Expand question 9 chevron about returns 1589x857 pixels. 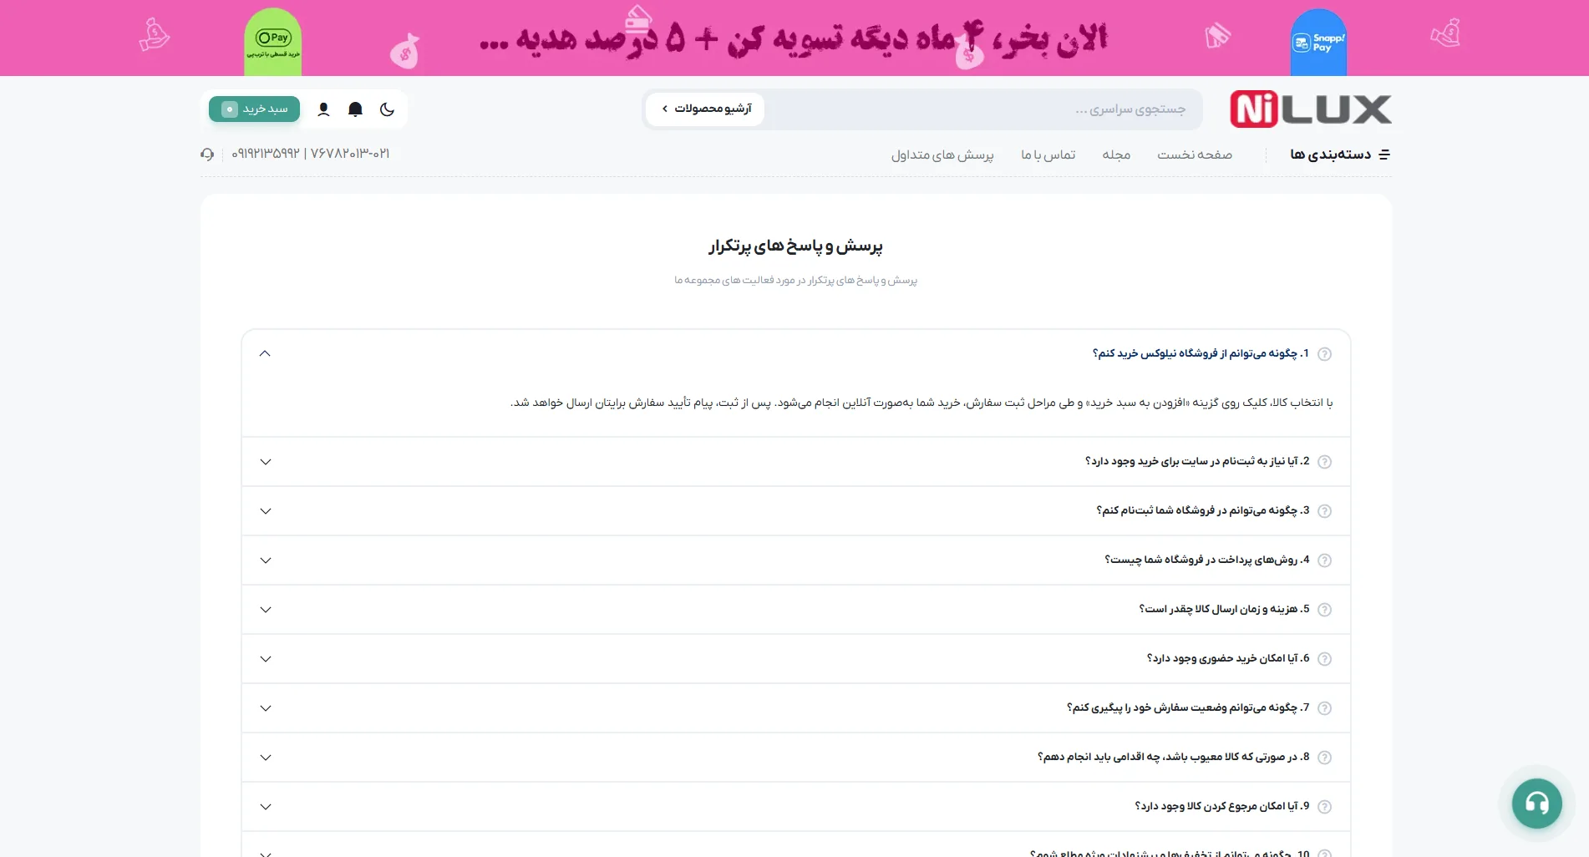click(x=266, y=807)
